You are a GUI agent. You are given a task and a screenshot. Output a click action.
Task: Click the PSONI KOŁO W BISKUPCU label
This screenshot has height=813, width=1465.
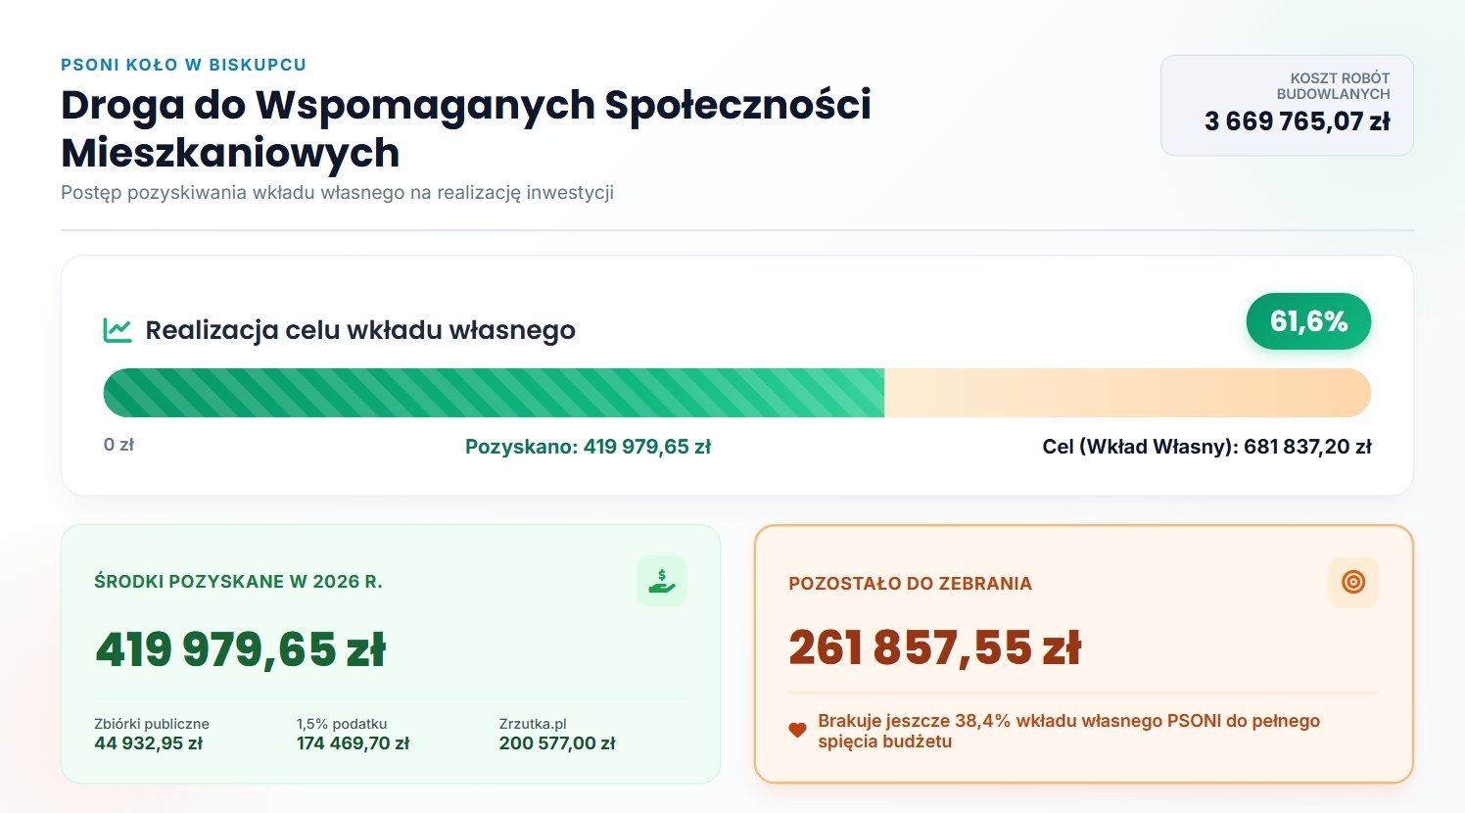(183, 65)
